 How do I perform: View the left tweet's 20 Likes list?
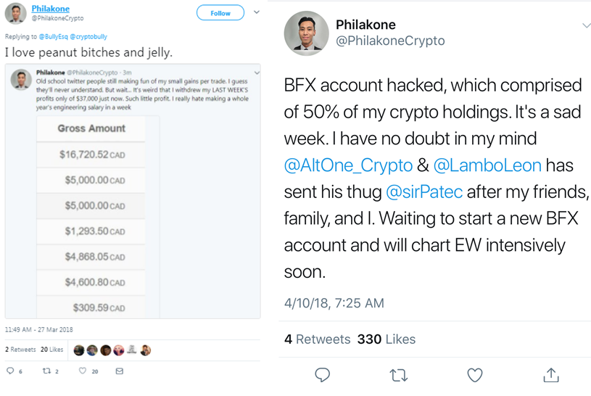click(x=51, y=350)
